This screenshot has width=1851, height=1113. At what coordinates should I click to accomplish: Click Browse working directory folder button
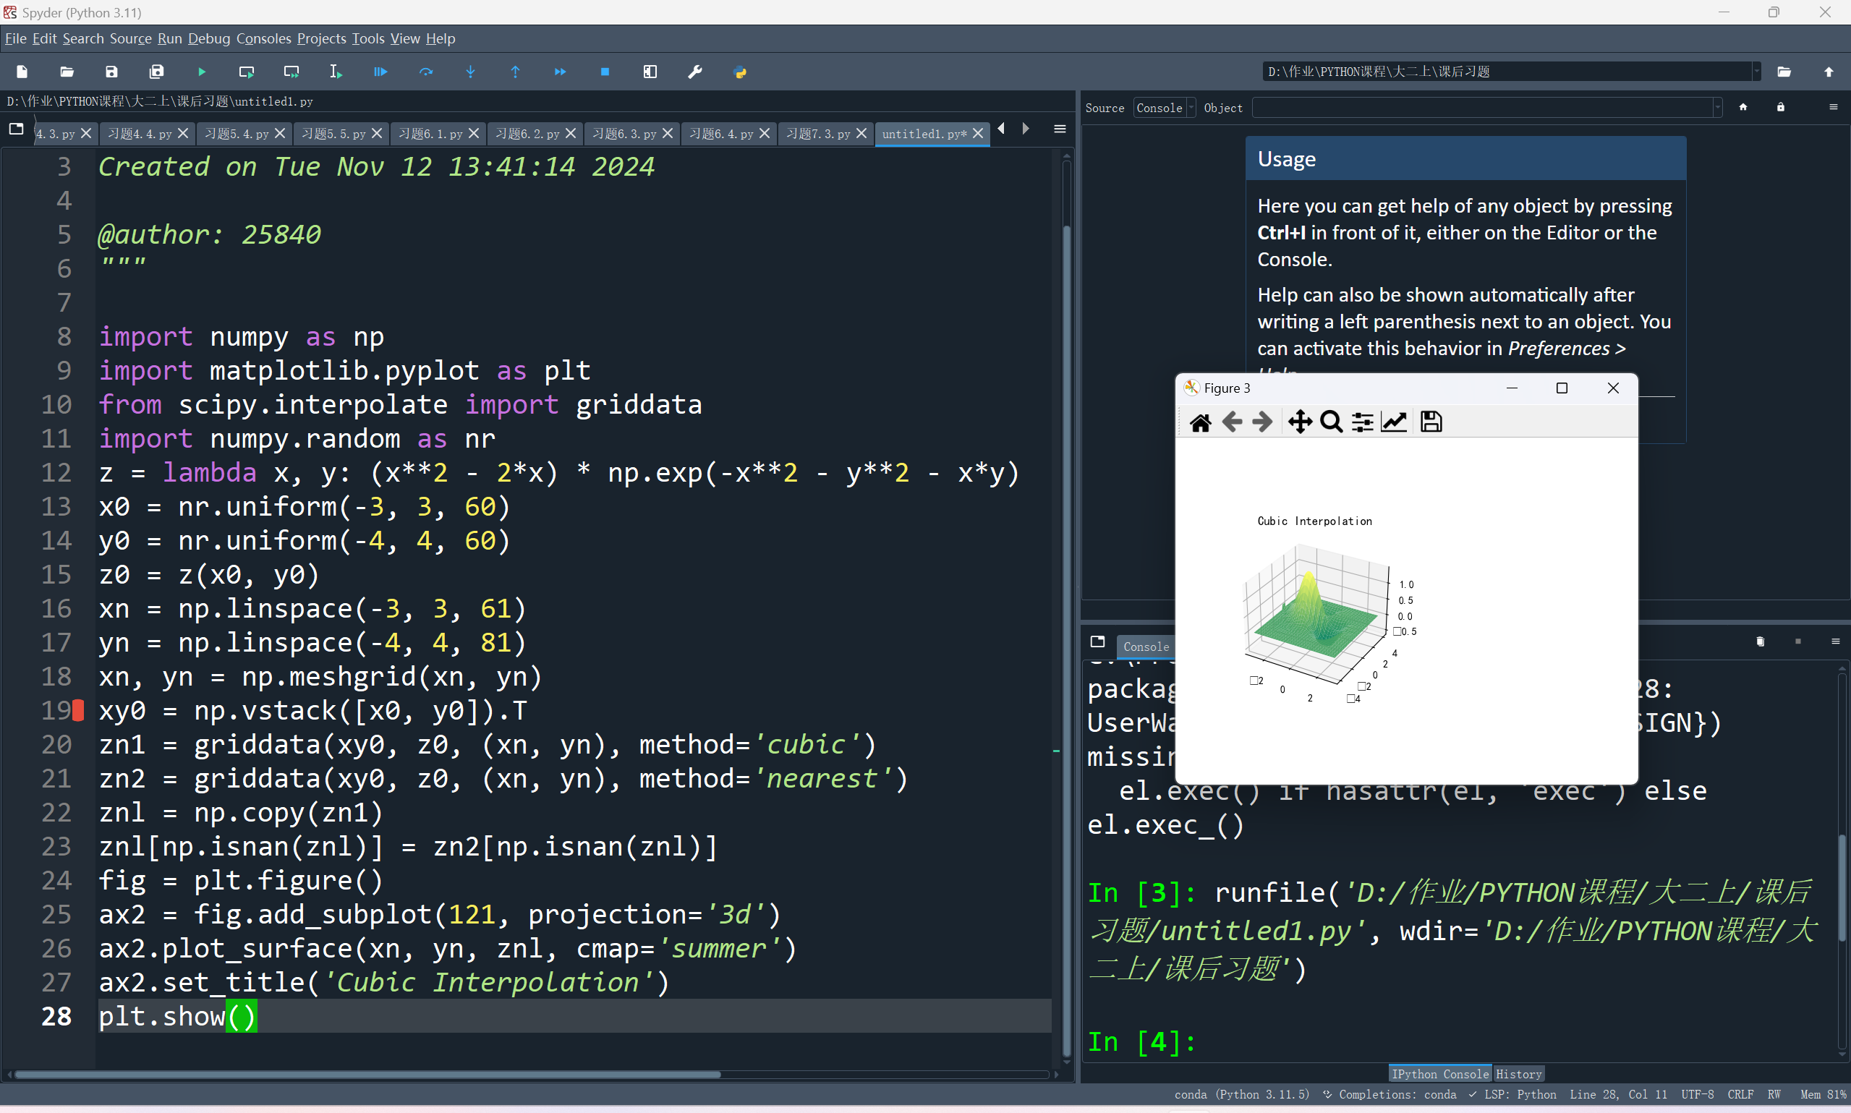tap(1784, 72)
